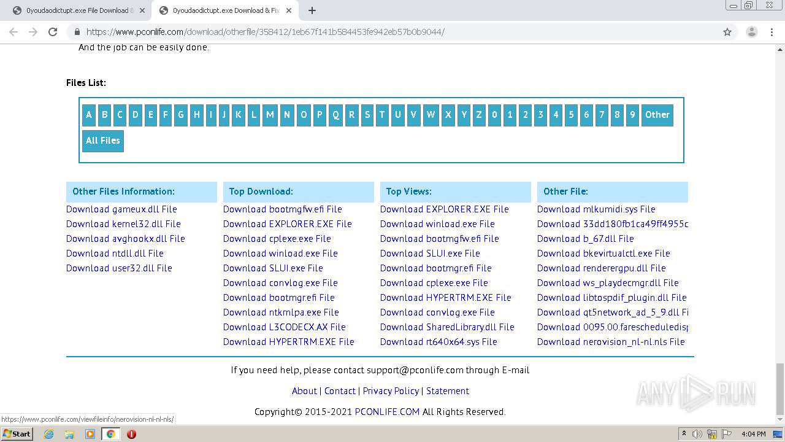The width and height of the screenshot is (785, 442).
Task: Click the vertical page scrollbar thumb
Action: [x=779, y=389]
